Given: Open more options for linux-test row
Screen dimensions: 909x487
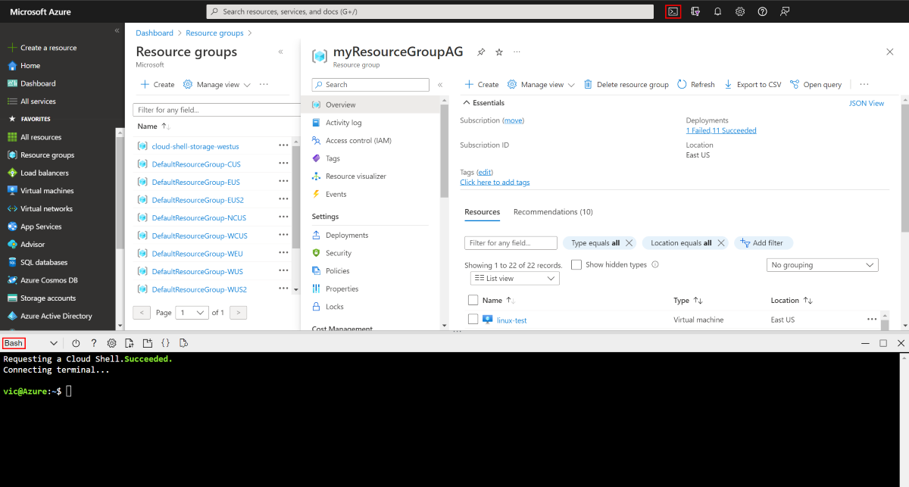Looking at the screenshot, I should click(x=872, y=320).
